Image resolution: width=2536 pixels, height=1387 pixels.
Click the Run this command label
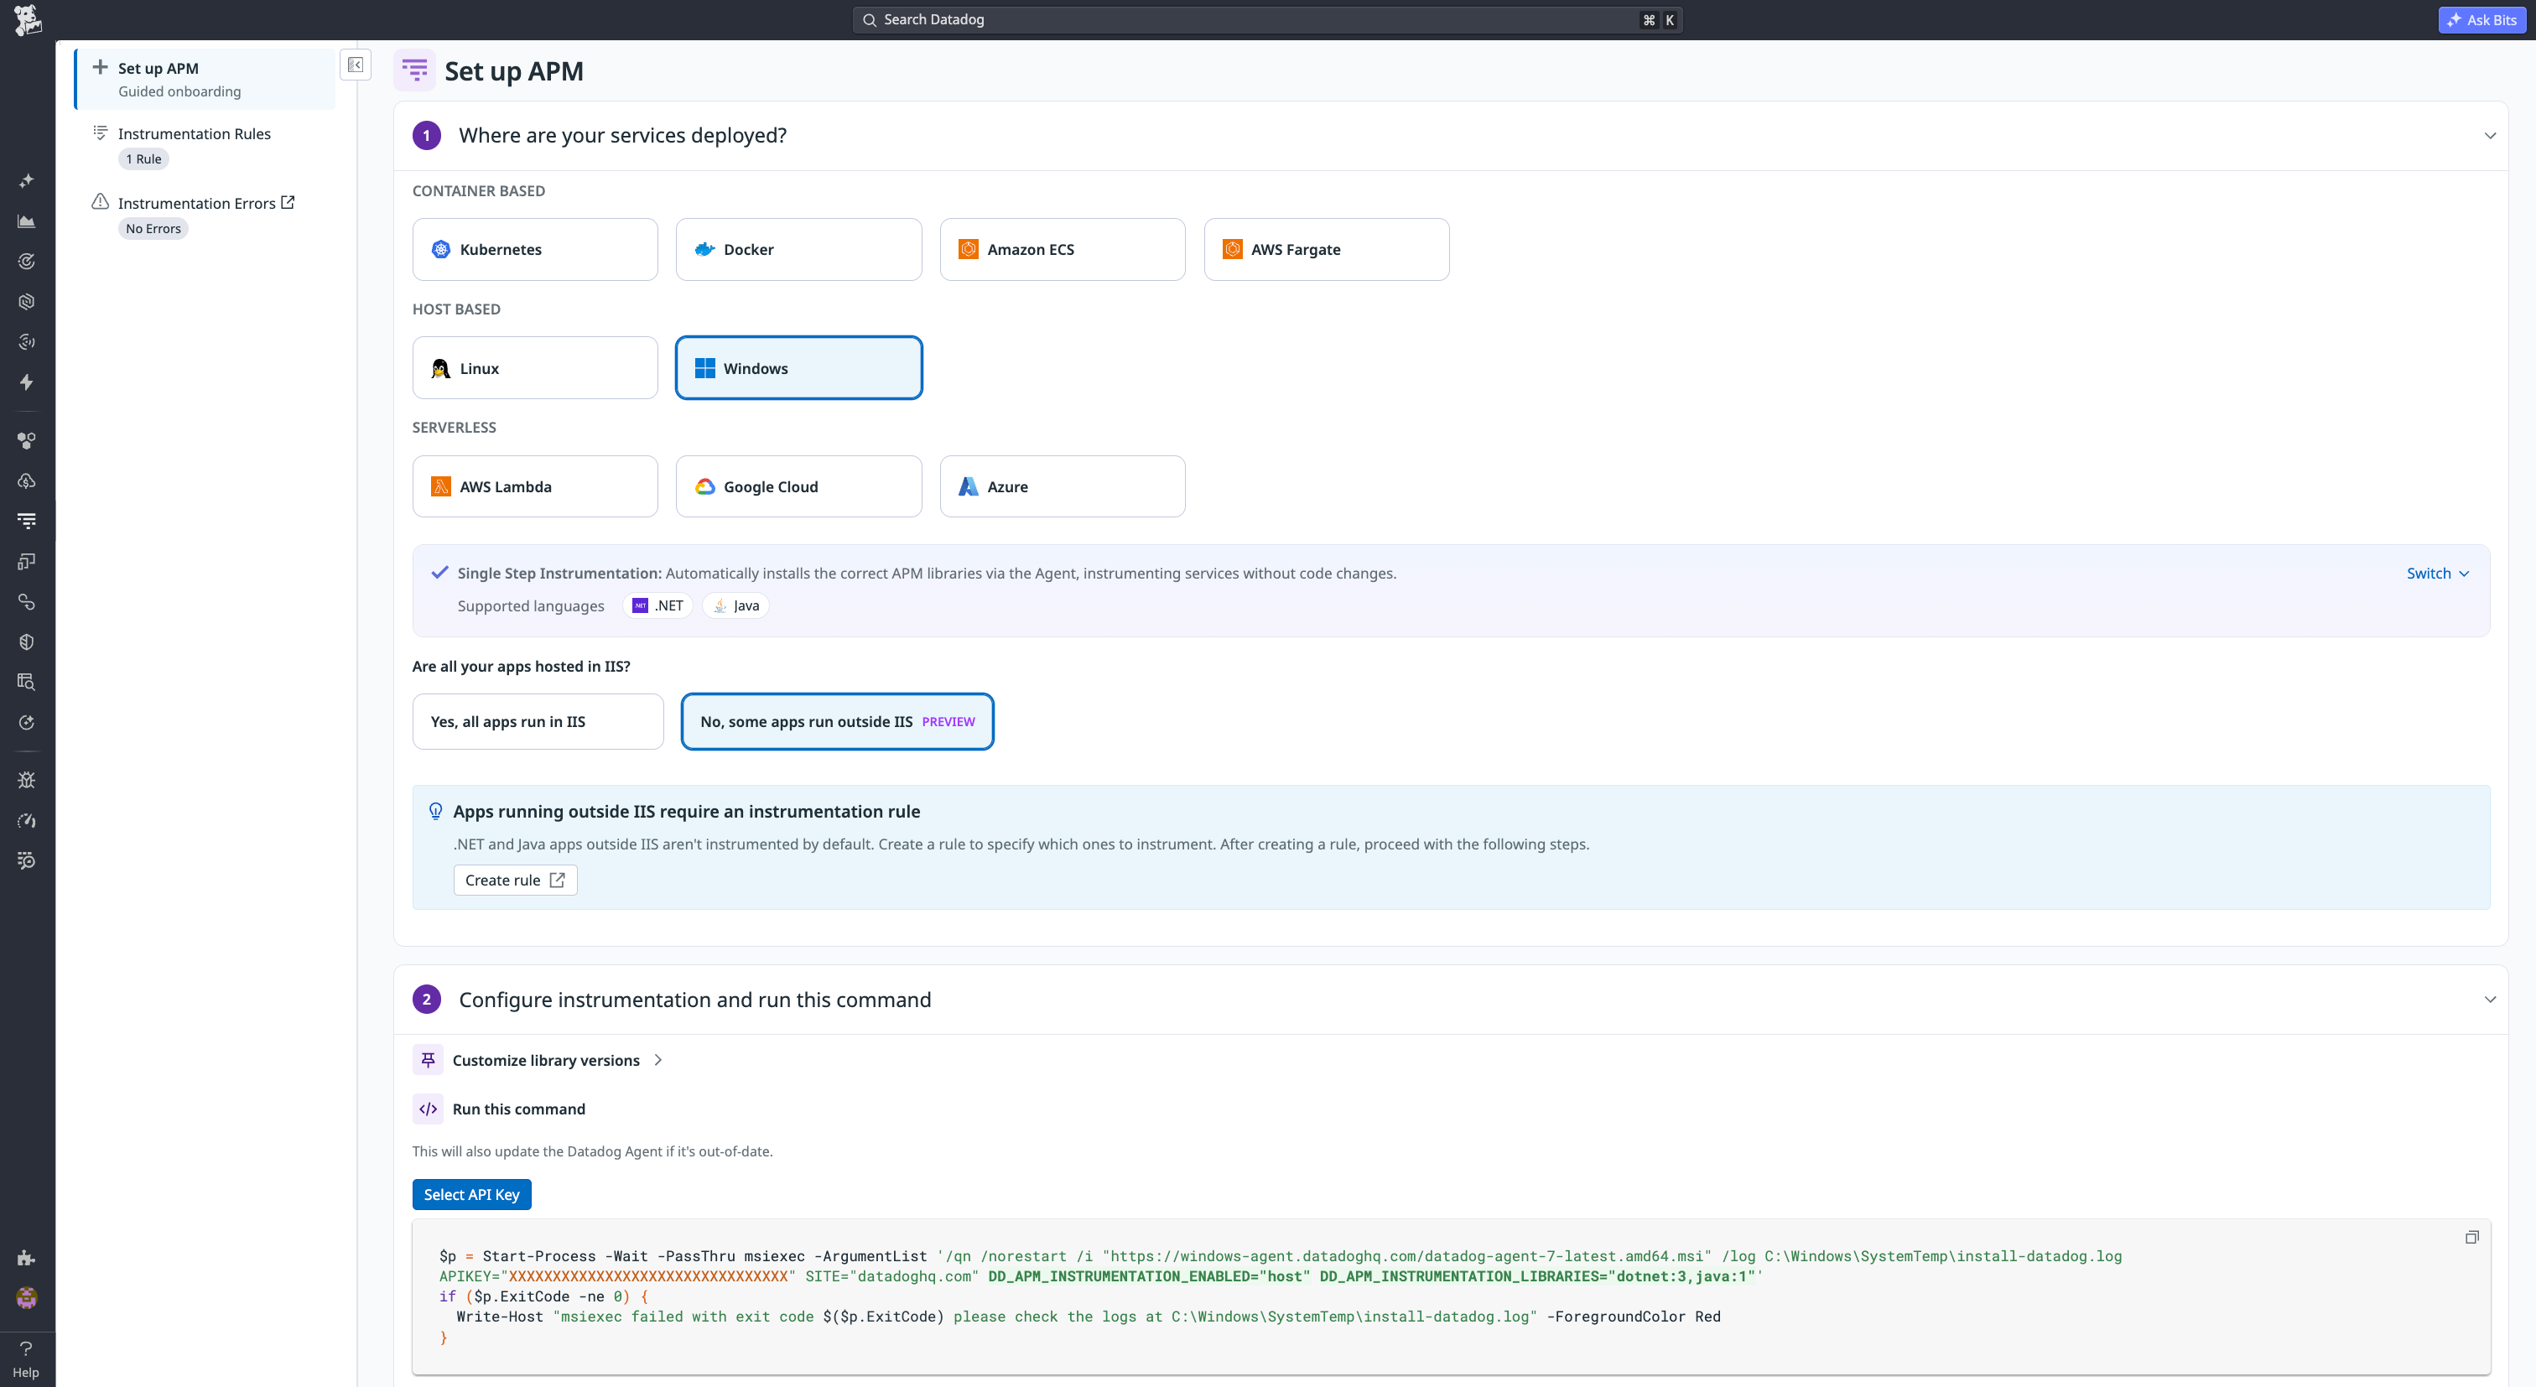click(517, 1109)
